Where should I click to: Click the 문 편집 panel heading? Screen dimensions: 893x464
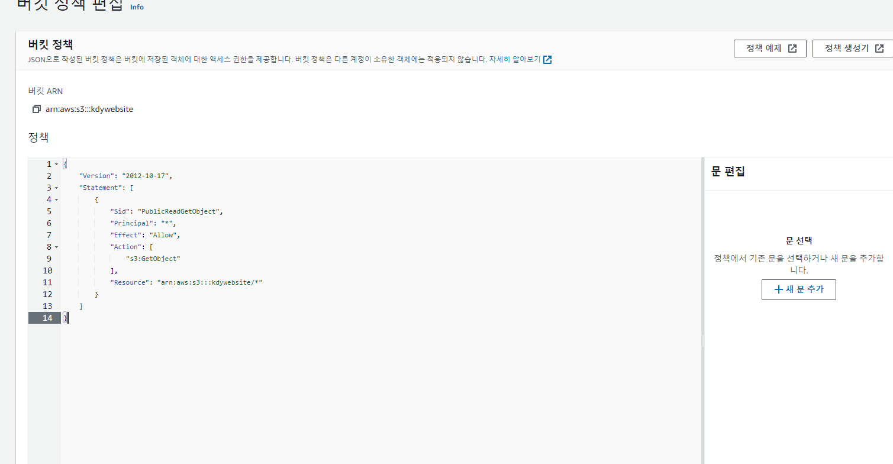[728, 172]
